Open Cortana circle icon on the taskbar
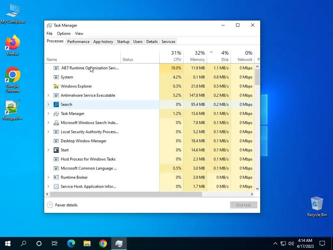The width and height of the screenshot is (333, 250). [39, 243]
